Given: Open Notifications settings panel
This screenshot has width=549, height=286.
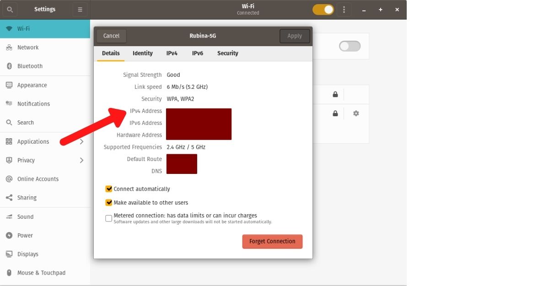Looking at the screenshot, I should click(x=45, y=104).
